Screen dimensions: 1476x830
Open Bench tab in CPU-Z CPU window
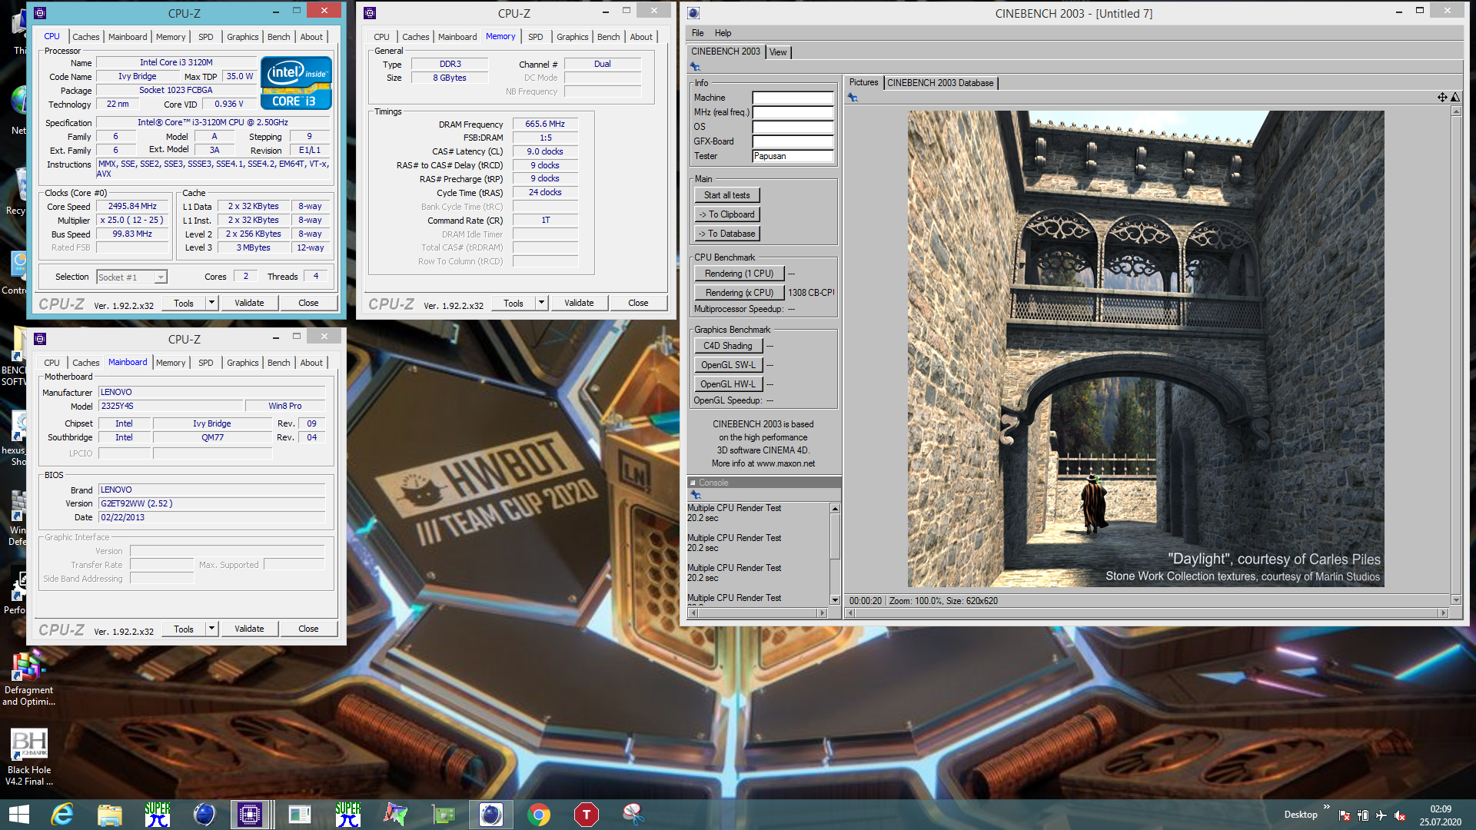pos(279,37)
